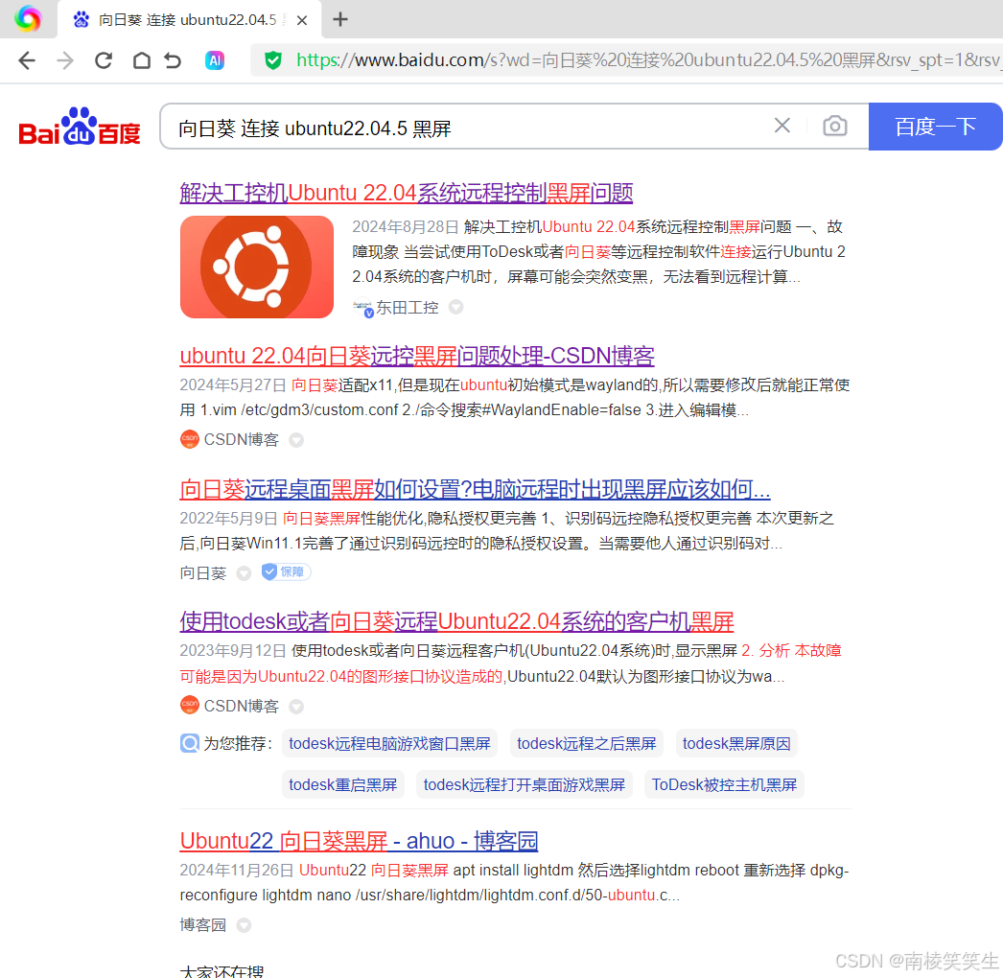Click CSDN logo icon under fourth result
This screenshot has width=1003, height=978.
189,705
